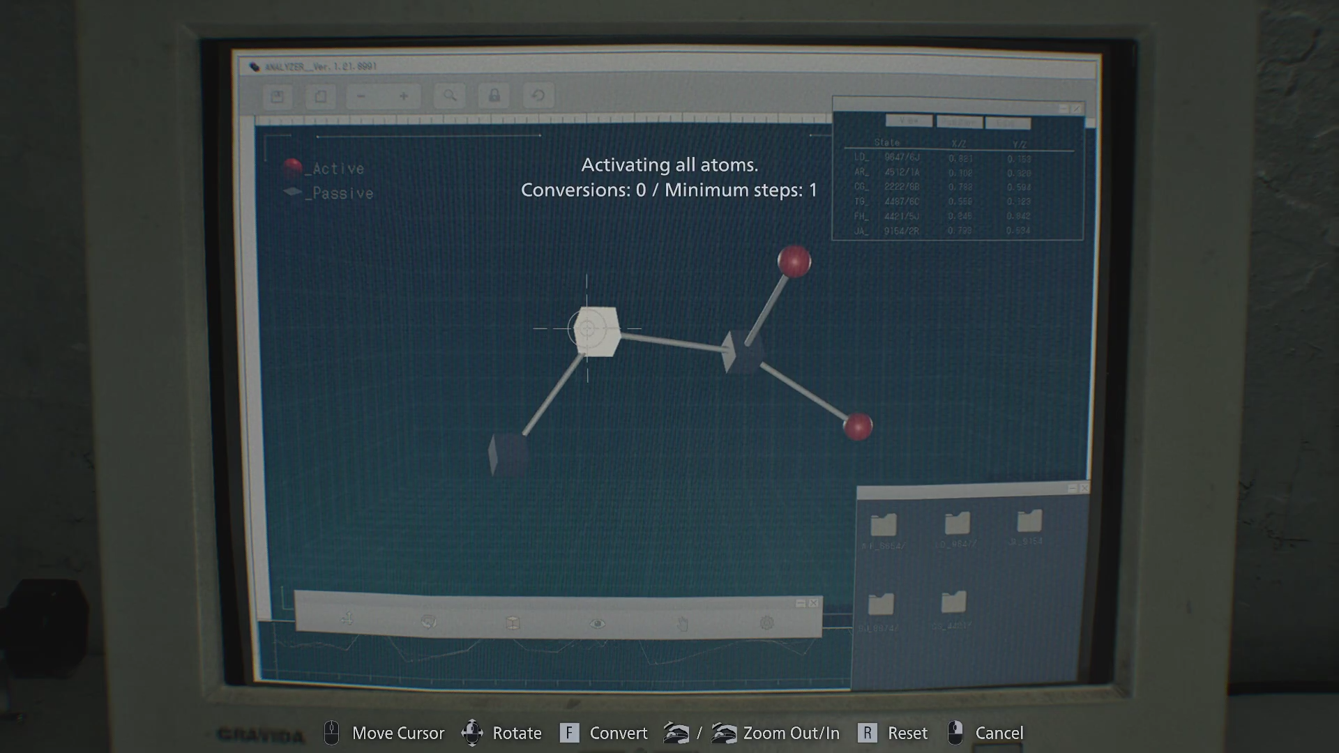Click the save disk icon in toolbar

(278, 96)
